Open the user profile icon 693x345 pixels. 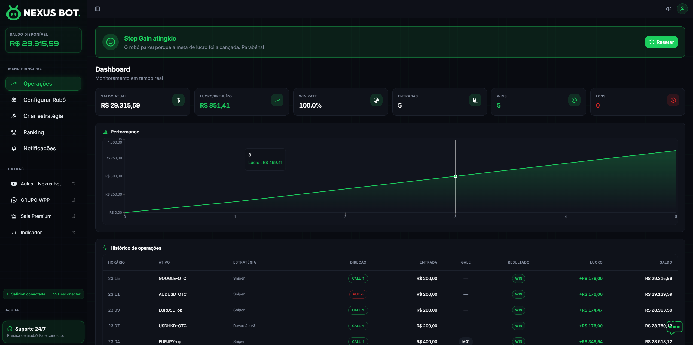[682, 9]
